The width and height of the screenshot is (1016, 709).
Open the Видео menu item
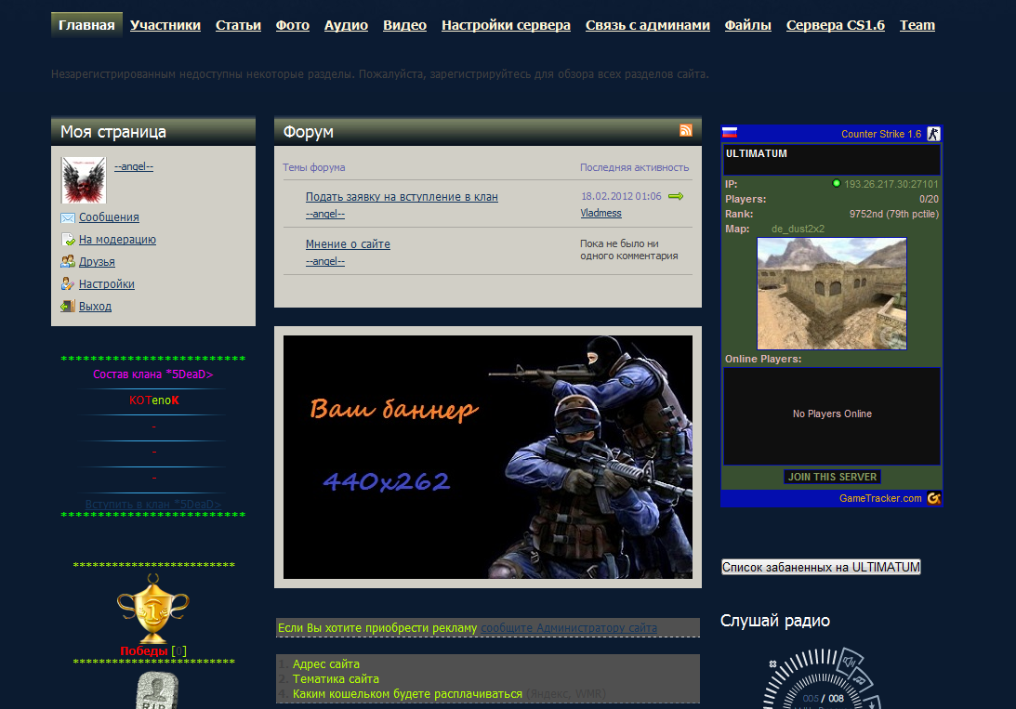point(405,25)
